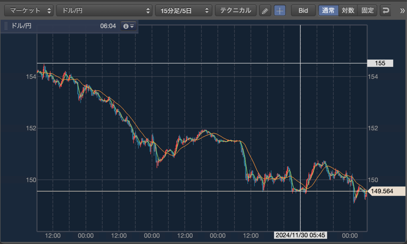Show more toolbar items via double chevron
This screenshot has height=244, width=407.
[402, 11]
